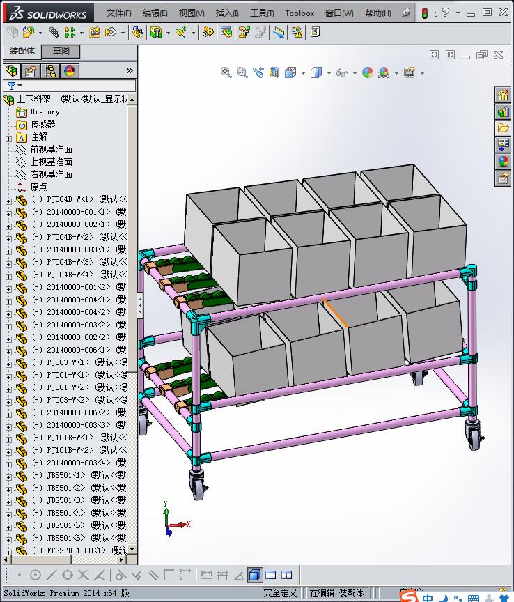
Task: Click the Sogou input method S icon
Action: tap(410, 596)
